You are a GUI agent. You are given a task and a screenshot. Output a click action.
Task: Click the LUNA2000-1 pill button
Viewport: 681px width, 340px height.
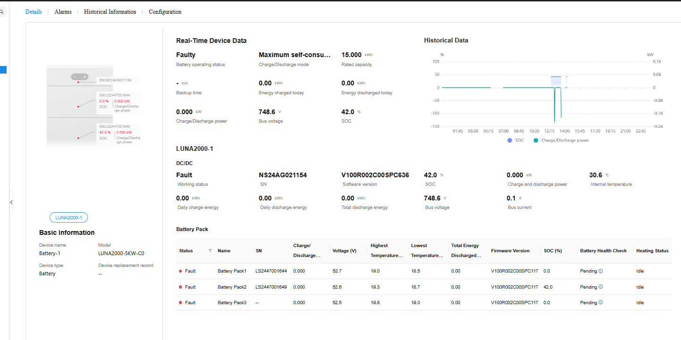pos(68,217)
